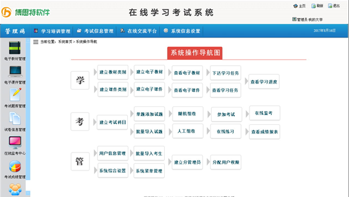Click 在线监考 button

[x=265, y=113]
